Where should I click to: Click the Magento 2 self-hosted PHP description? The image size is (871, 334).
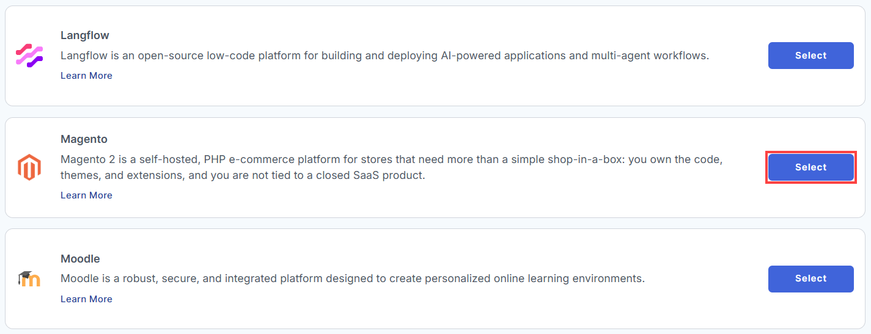click(392, 167)
